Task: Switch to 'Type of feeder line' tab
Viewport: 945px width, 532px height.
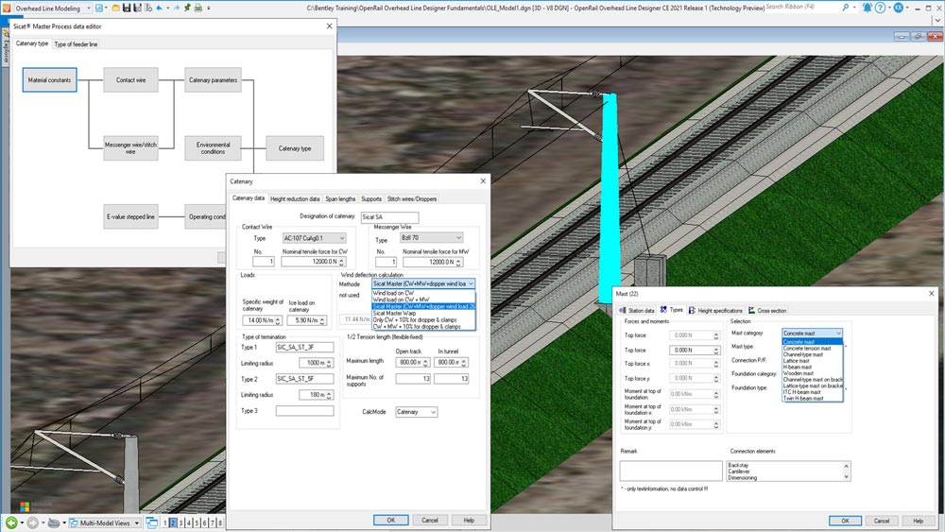Action: tap(76, 44)
